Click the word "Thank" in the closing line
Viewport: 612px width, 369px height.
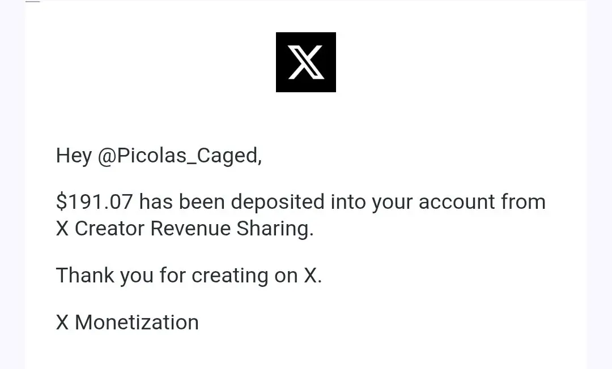tap(85, 276)
